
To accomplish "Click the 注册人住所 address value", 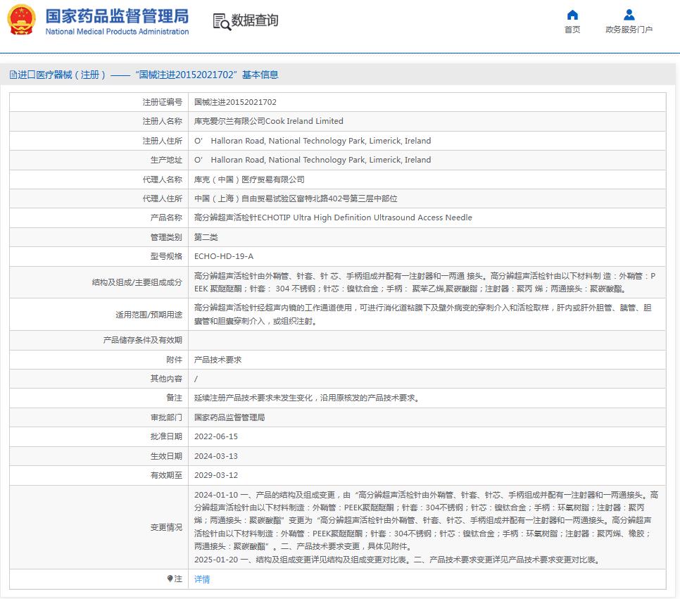I will 313,141.
